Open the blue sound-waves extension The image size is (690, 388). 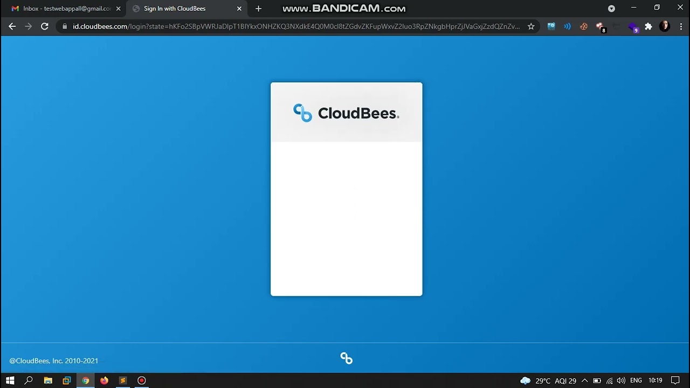pyautogui.click(x=567, y=26)
